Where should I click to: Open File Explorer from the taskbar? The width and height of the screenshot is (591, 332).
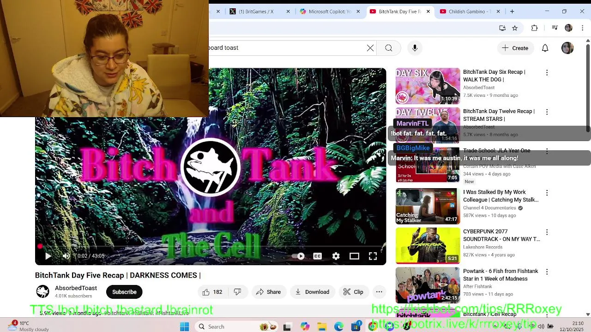point(322,326)
